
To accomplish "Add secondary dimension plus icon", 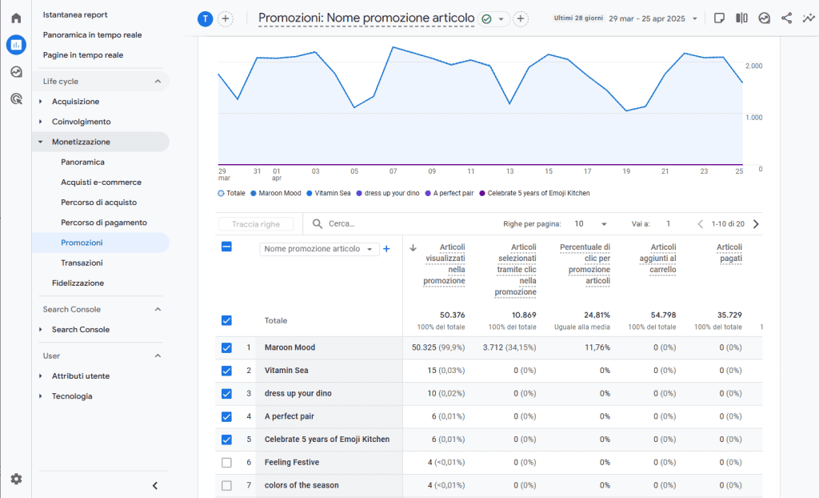I will click(x=386, y=249).
